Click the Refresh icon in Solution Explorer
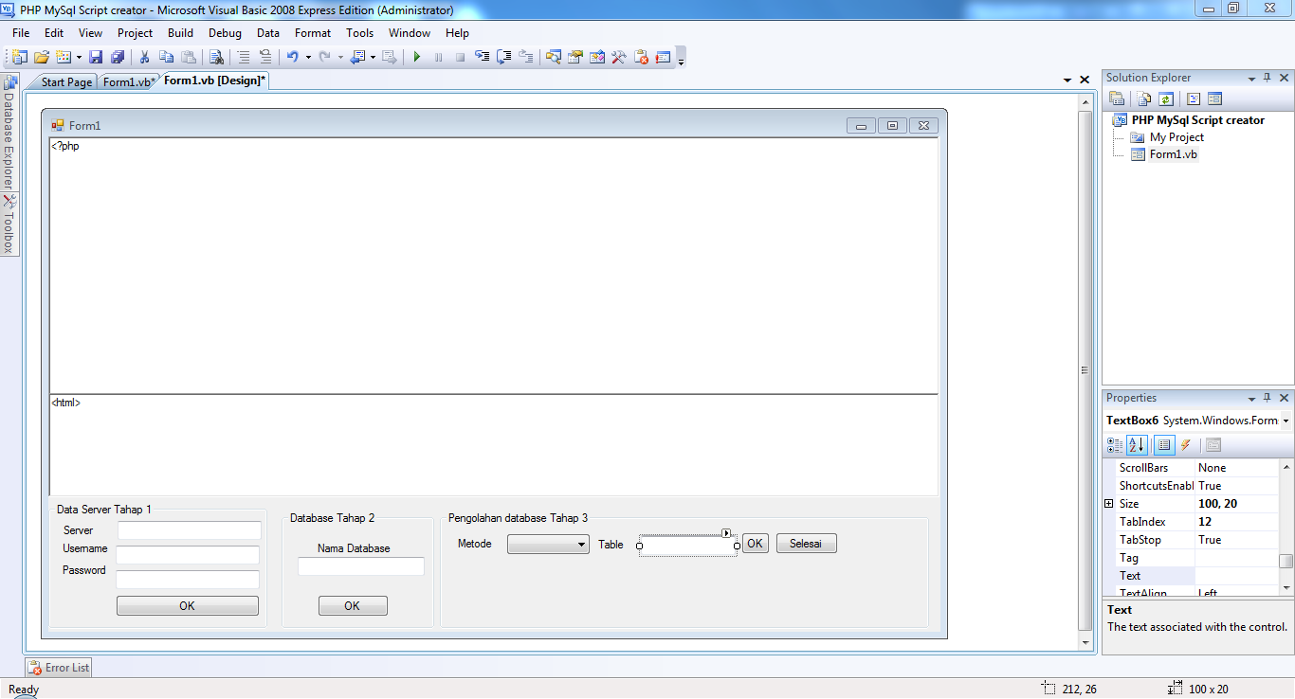Screen dimensions: 1295x699 1165,98
